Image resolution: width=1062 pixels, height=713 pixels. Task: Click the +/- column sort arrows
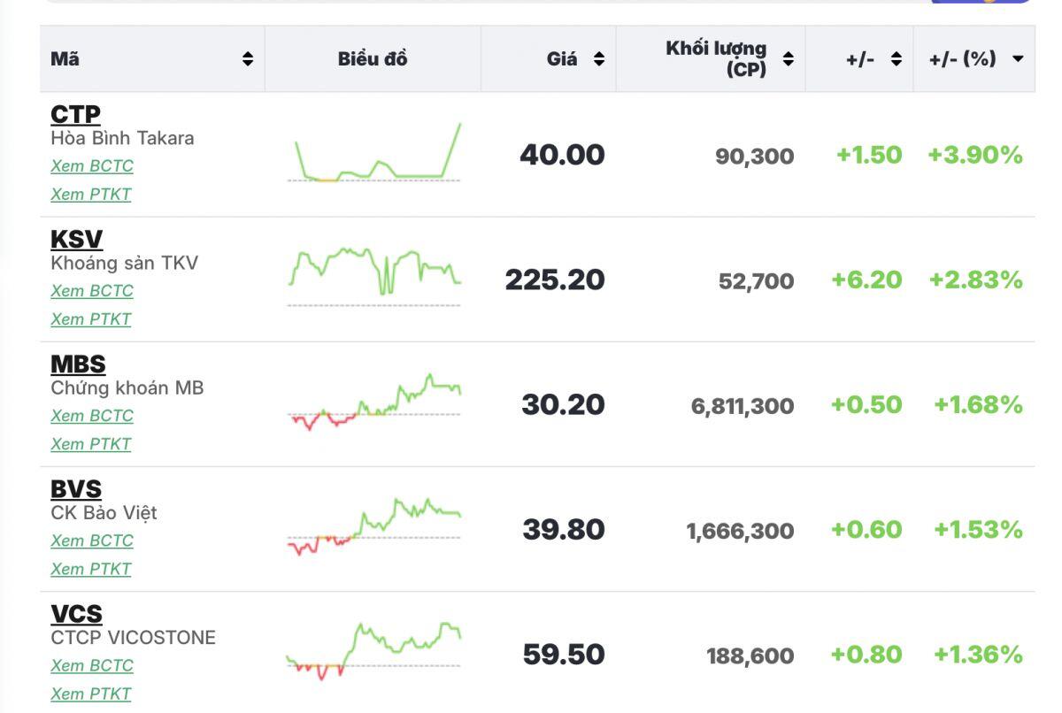click(896, 59)
